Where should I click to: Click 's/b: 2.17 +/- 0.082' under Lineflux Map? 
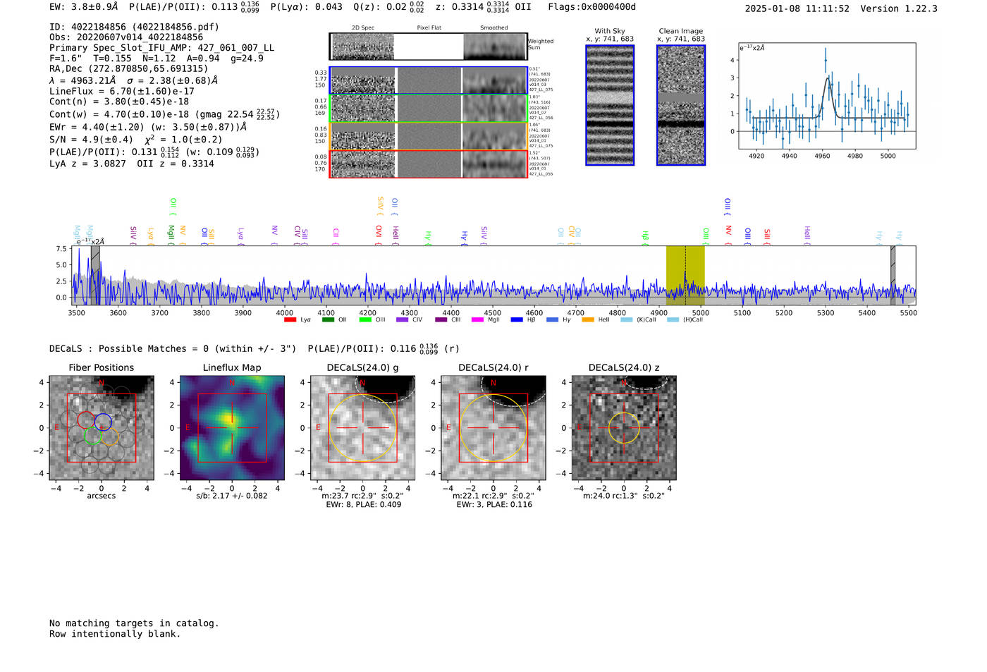point(232,496)
